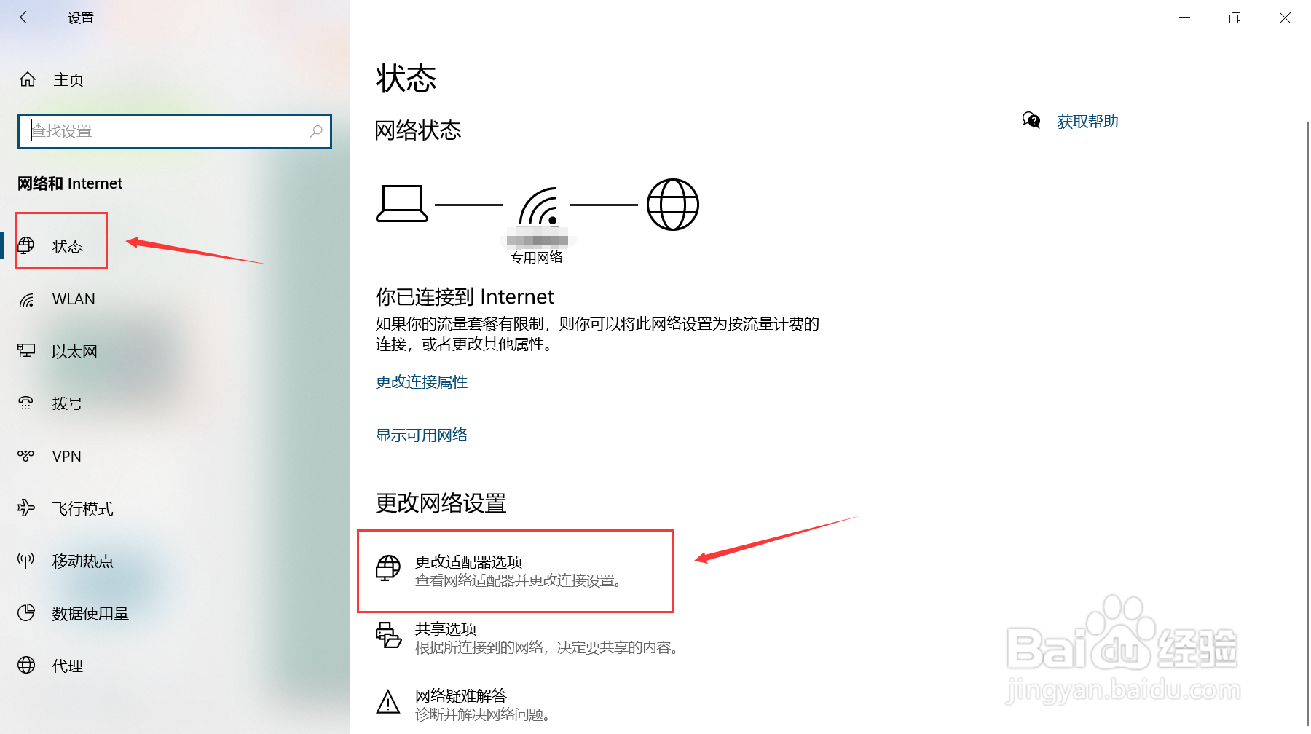
Task: Open the 更改连接属性 link
Action: pos(421,382)
